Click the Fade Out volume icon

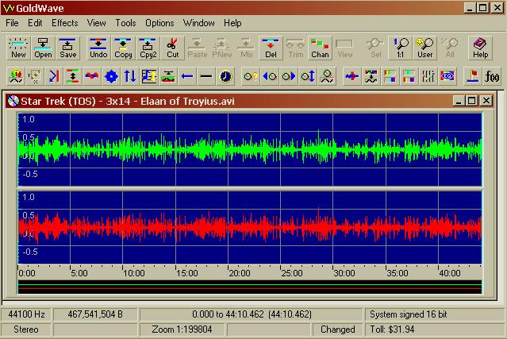click(289, 76)
